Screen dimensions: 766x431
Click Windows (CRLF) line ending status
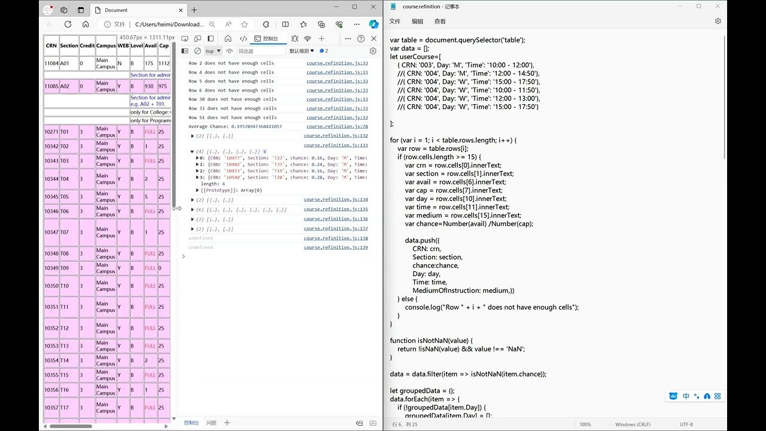633,424
